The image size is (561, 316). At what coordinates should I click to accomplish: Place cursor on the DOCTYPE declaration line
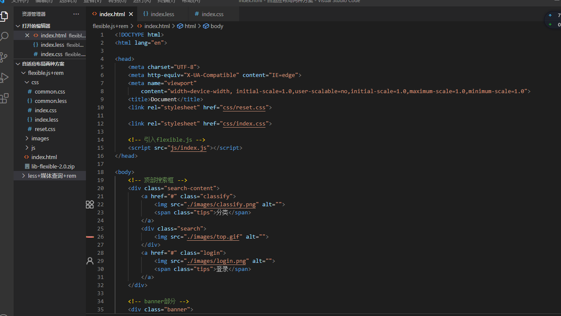[x=139, y=35]
